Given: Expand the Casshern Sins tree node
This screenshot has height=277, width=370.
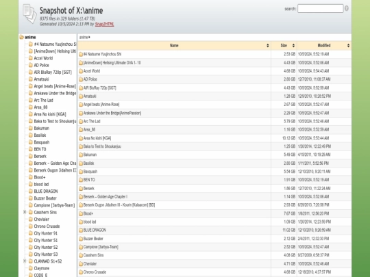Looking at the screenshot, I should 25,212.
